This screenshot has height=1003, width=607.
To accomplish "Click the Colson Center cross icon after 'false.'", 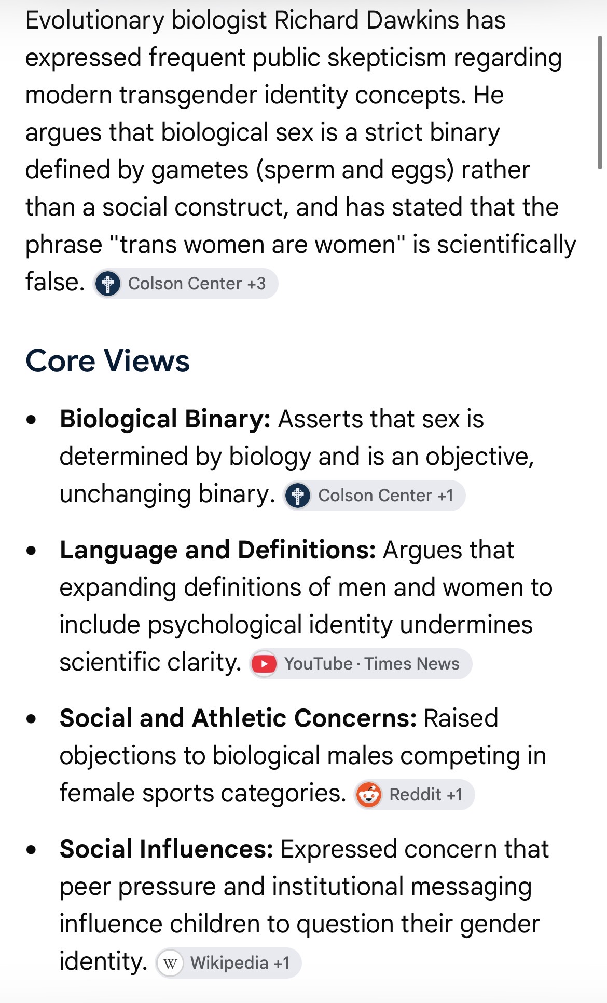I will pos(108,284).
